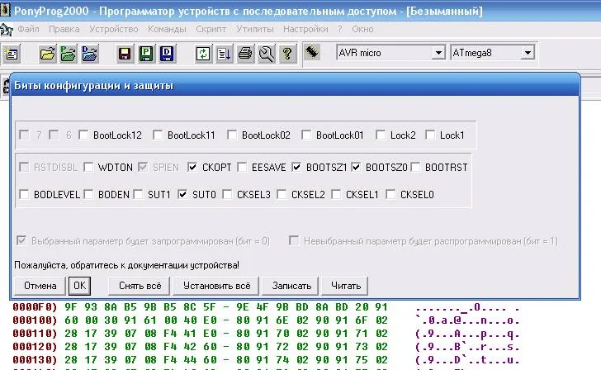The width and height of the screenshot is (601, 370).
Task: Open the Скрипт menu
Action: pos(211,29)
